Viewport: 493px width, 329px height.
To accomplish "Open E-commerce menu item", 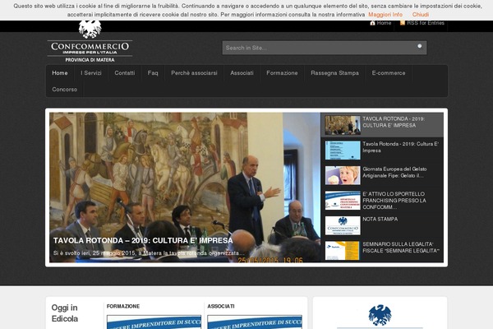I will [389, 73].
